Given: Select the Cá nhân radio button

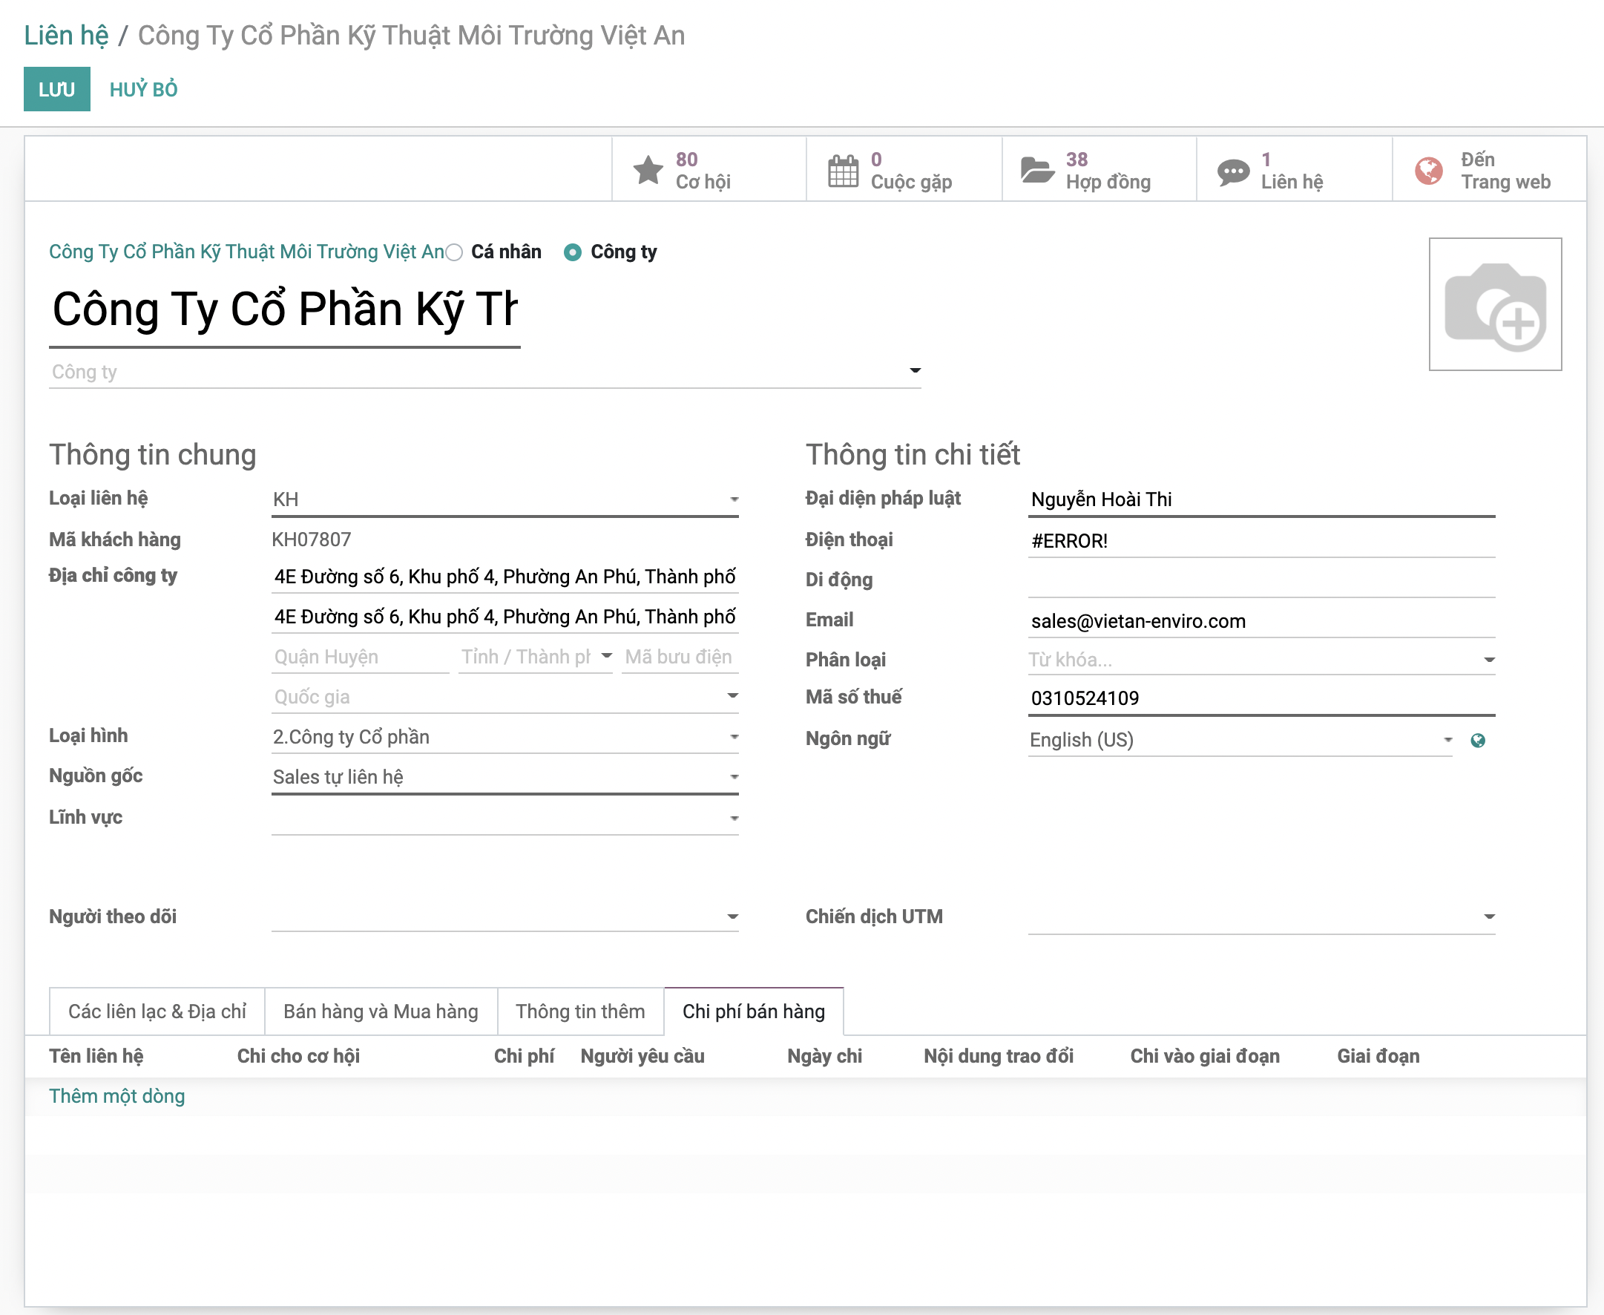Looking at the screenshot, I should 454,252.
